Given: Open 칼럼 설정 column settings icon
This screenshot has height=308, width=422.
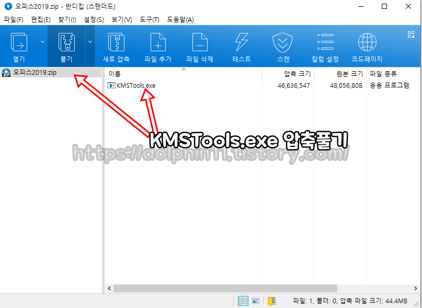Looking at the screenshot, I should click(325, 42).
